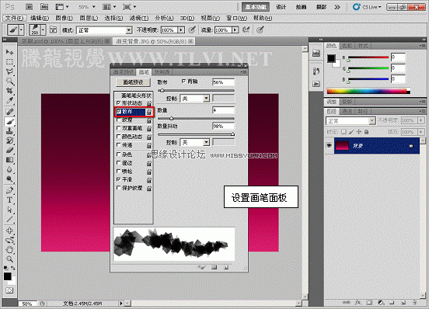Click the tablet pressure for opacity icon

[192, 30]
